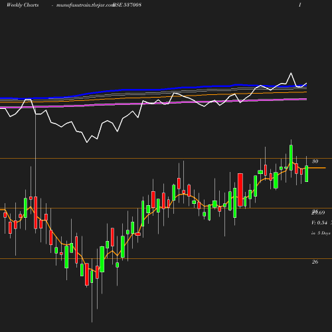Click the "Weekly Charts" title text
Image resolution: width=332 pixels, height=332 pixels.
(23, 5)
